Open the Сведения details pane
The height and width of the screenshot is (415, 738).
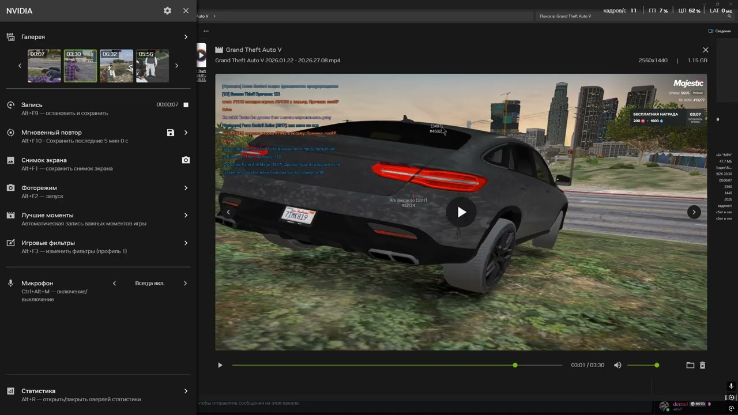coord(720,31)
